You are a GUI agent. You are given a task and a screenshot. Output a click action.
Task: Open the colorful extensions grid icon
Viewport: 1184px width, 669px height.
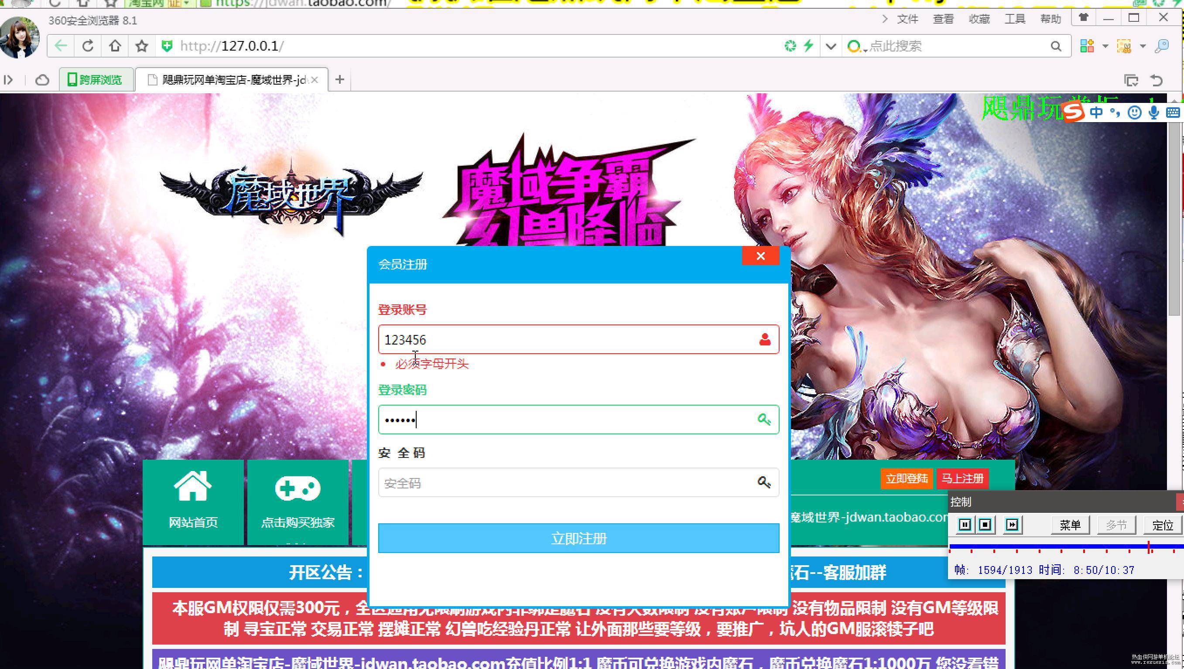coord(1087,46)
